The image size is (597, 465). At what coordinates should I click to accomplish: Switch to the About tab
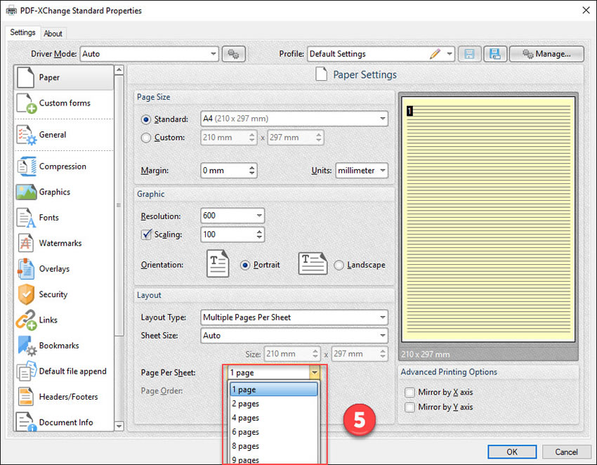point(53,34)
